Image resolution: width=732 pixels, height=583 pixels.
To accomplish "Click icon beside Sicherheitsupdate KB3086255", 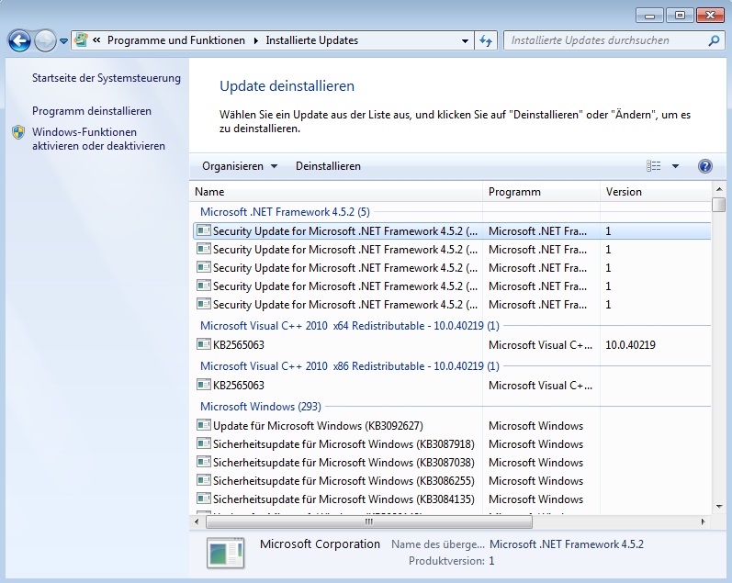I will pyautogui.click(x=204, y=480).
